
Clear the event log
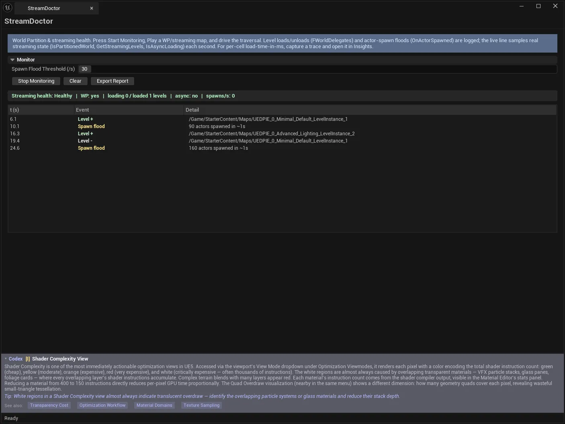click(75, 81)
